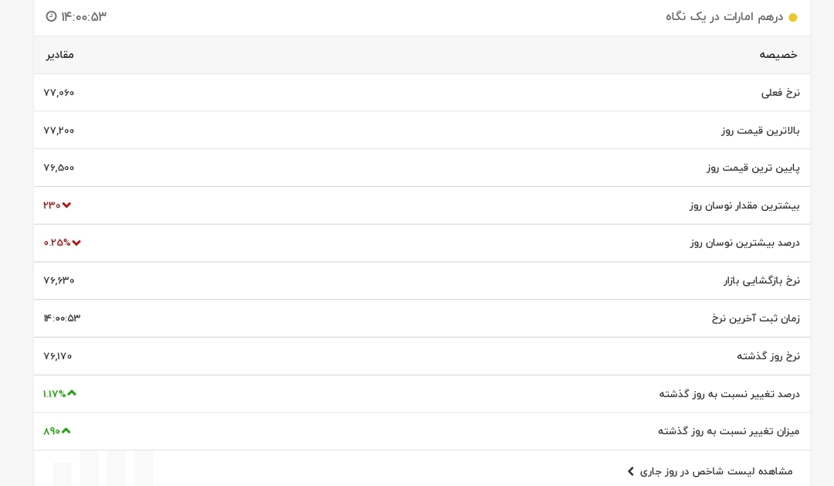
Task: Click the opening rate value 76,630
Action: pos(59,280)
